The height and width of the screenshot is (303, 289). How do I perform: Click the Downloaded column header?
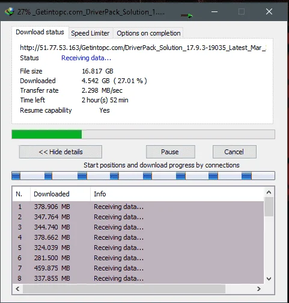60,194
